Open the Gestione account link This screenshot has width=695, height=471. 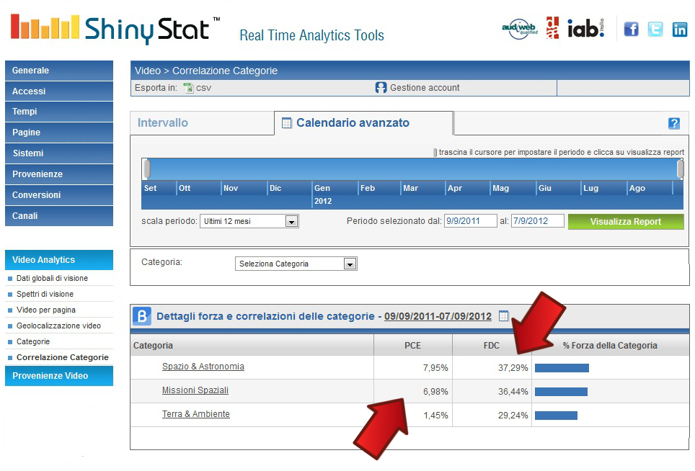tap(425, 88)
